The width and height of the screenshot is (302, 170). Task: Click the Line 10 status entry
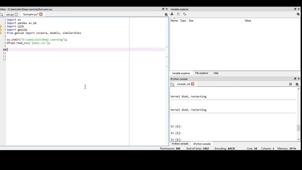(252, 149)
